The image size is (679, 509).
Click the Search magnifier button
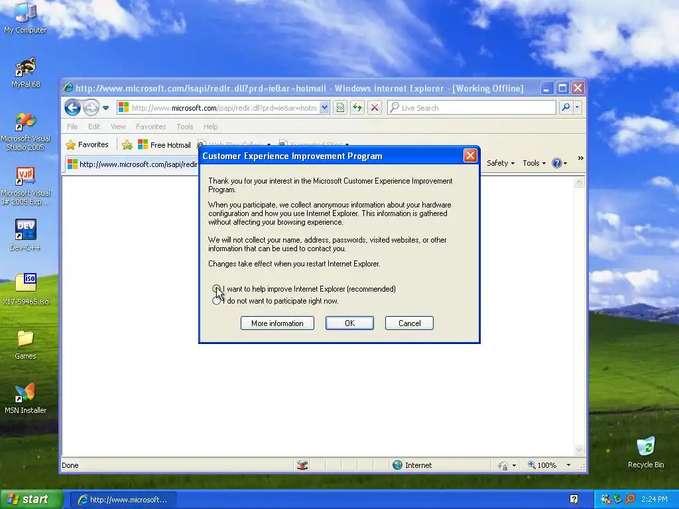pos(566,107)
